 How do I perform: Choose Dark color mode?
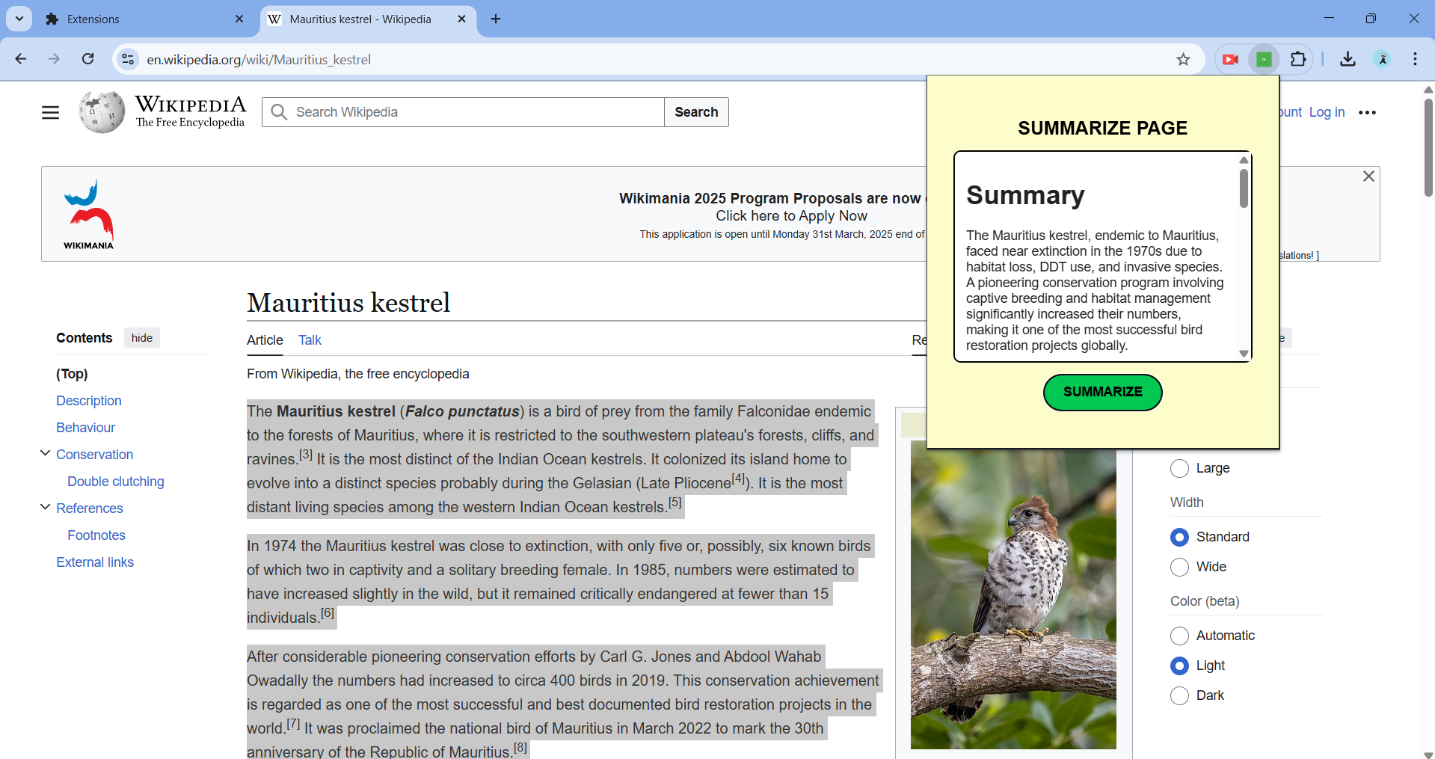pyautogui.click(x=1179, y=695)
